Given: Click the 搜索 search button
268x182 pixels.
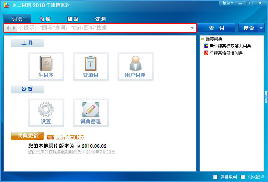Looking at the screenshot, I should 248,28.
